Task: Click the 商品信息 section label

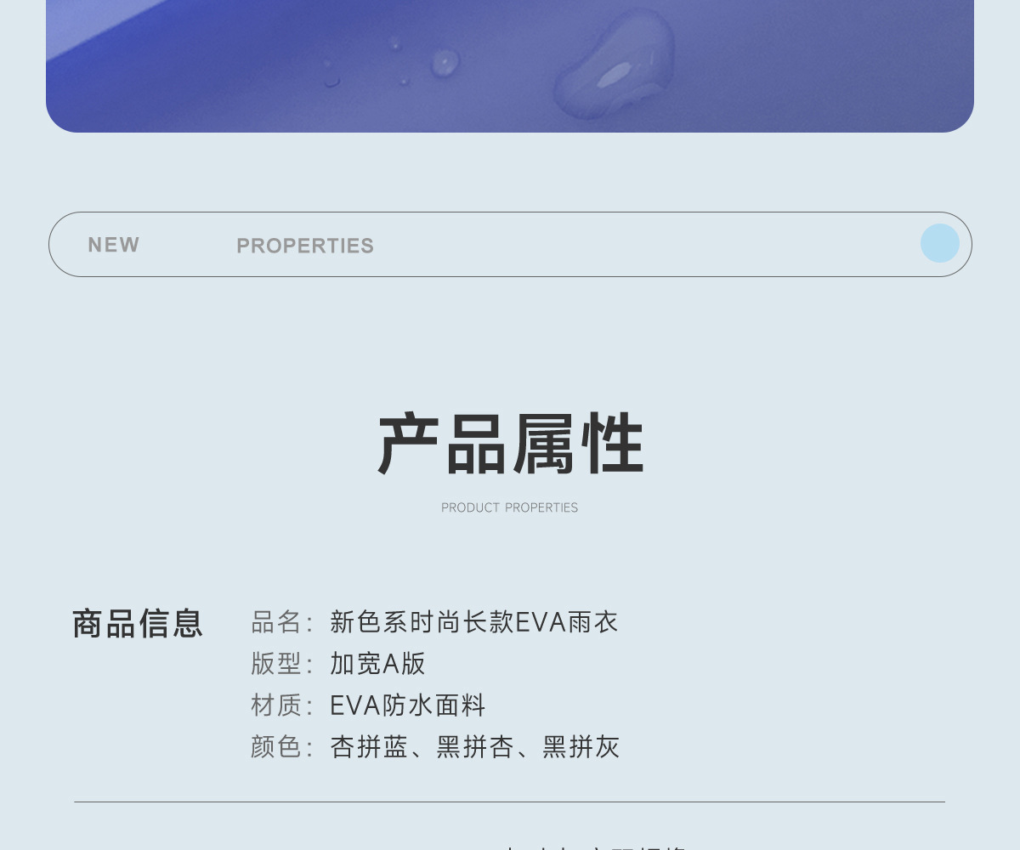Action: (x=137, y=621)
